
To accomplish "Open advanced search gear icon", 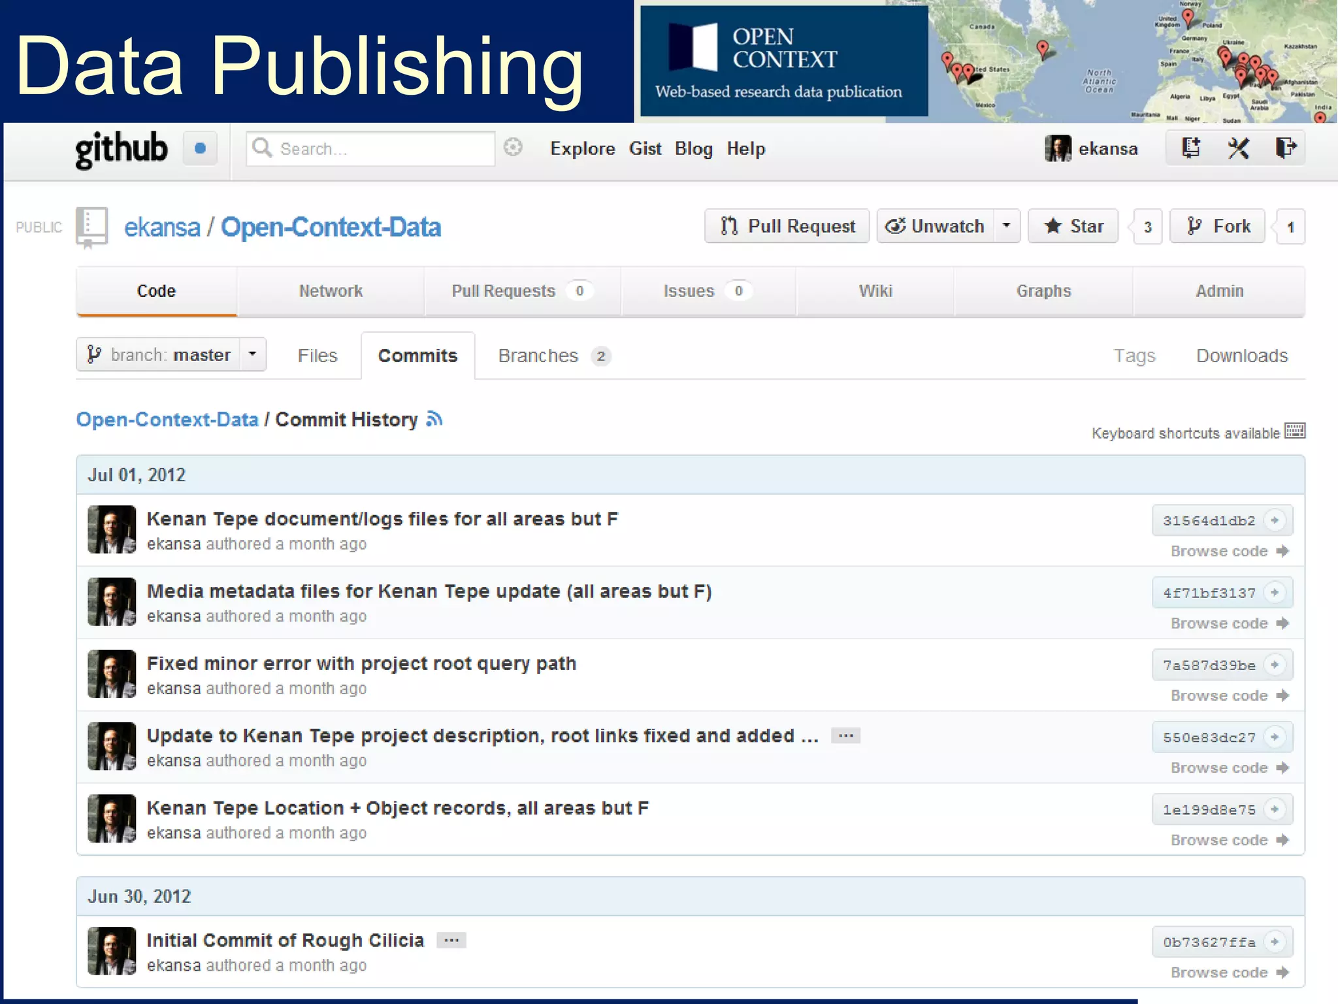I will [514, 148].
